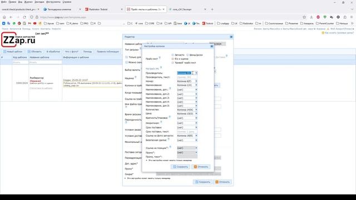Click the browser home icon
This screenshot has width=356, height=200.
4,17
